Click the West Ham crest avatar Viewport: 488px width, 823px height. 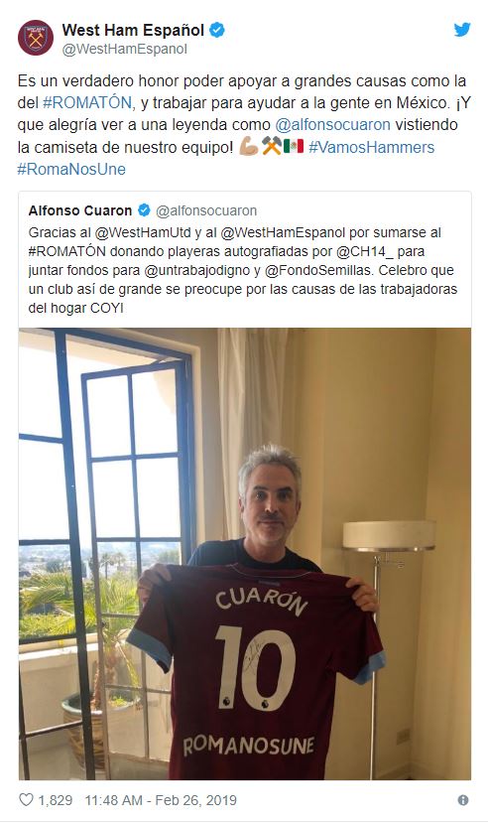point(36,38)
